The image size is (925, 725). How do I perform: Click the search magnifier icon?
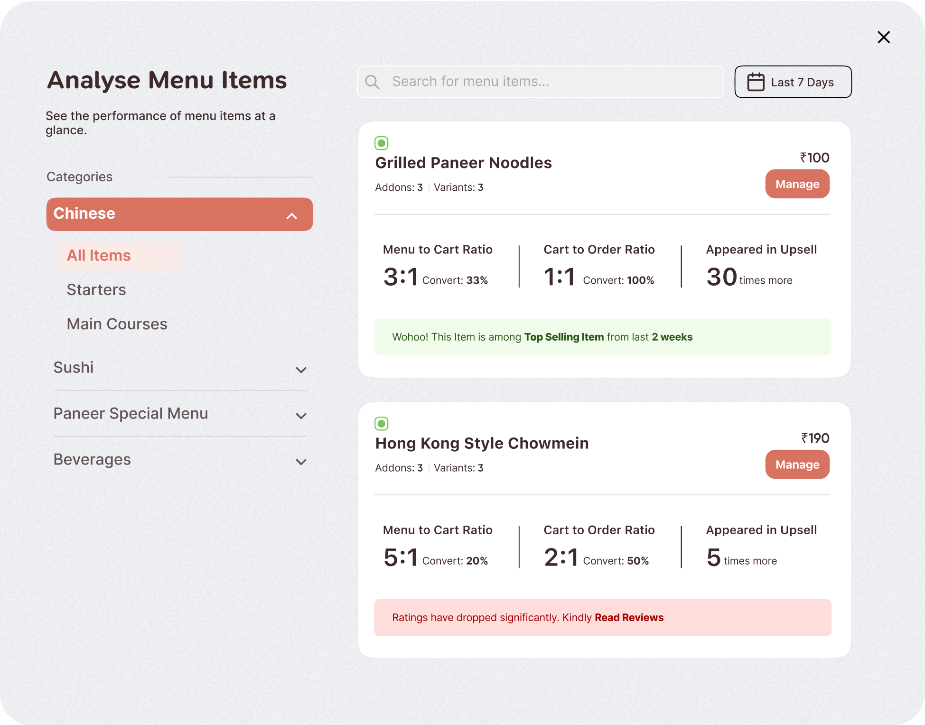372,82
